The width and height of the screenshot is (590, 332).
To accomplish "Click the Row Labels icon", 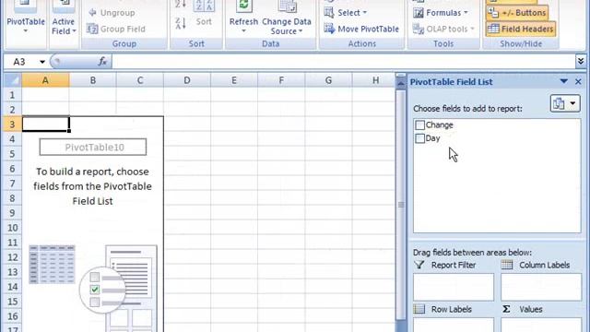I will [x=419, y=309].
